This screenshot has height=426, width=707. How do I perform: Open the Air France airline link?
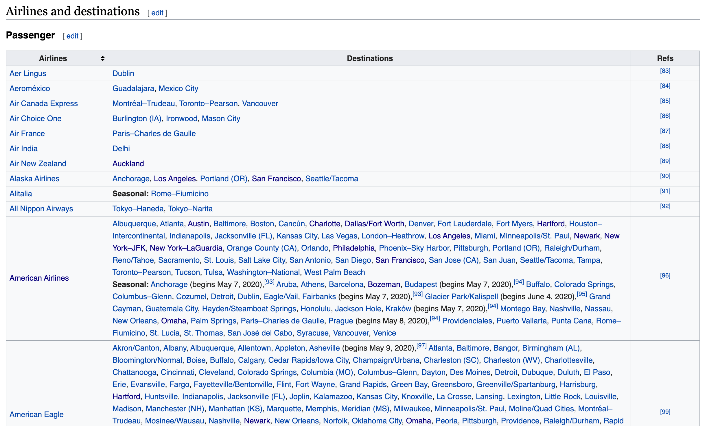(x=27, y=134)
